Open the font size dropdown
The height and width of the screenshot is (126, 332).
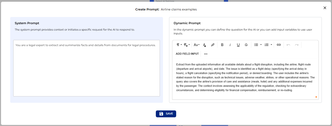click(x=197, y=45)
